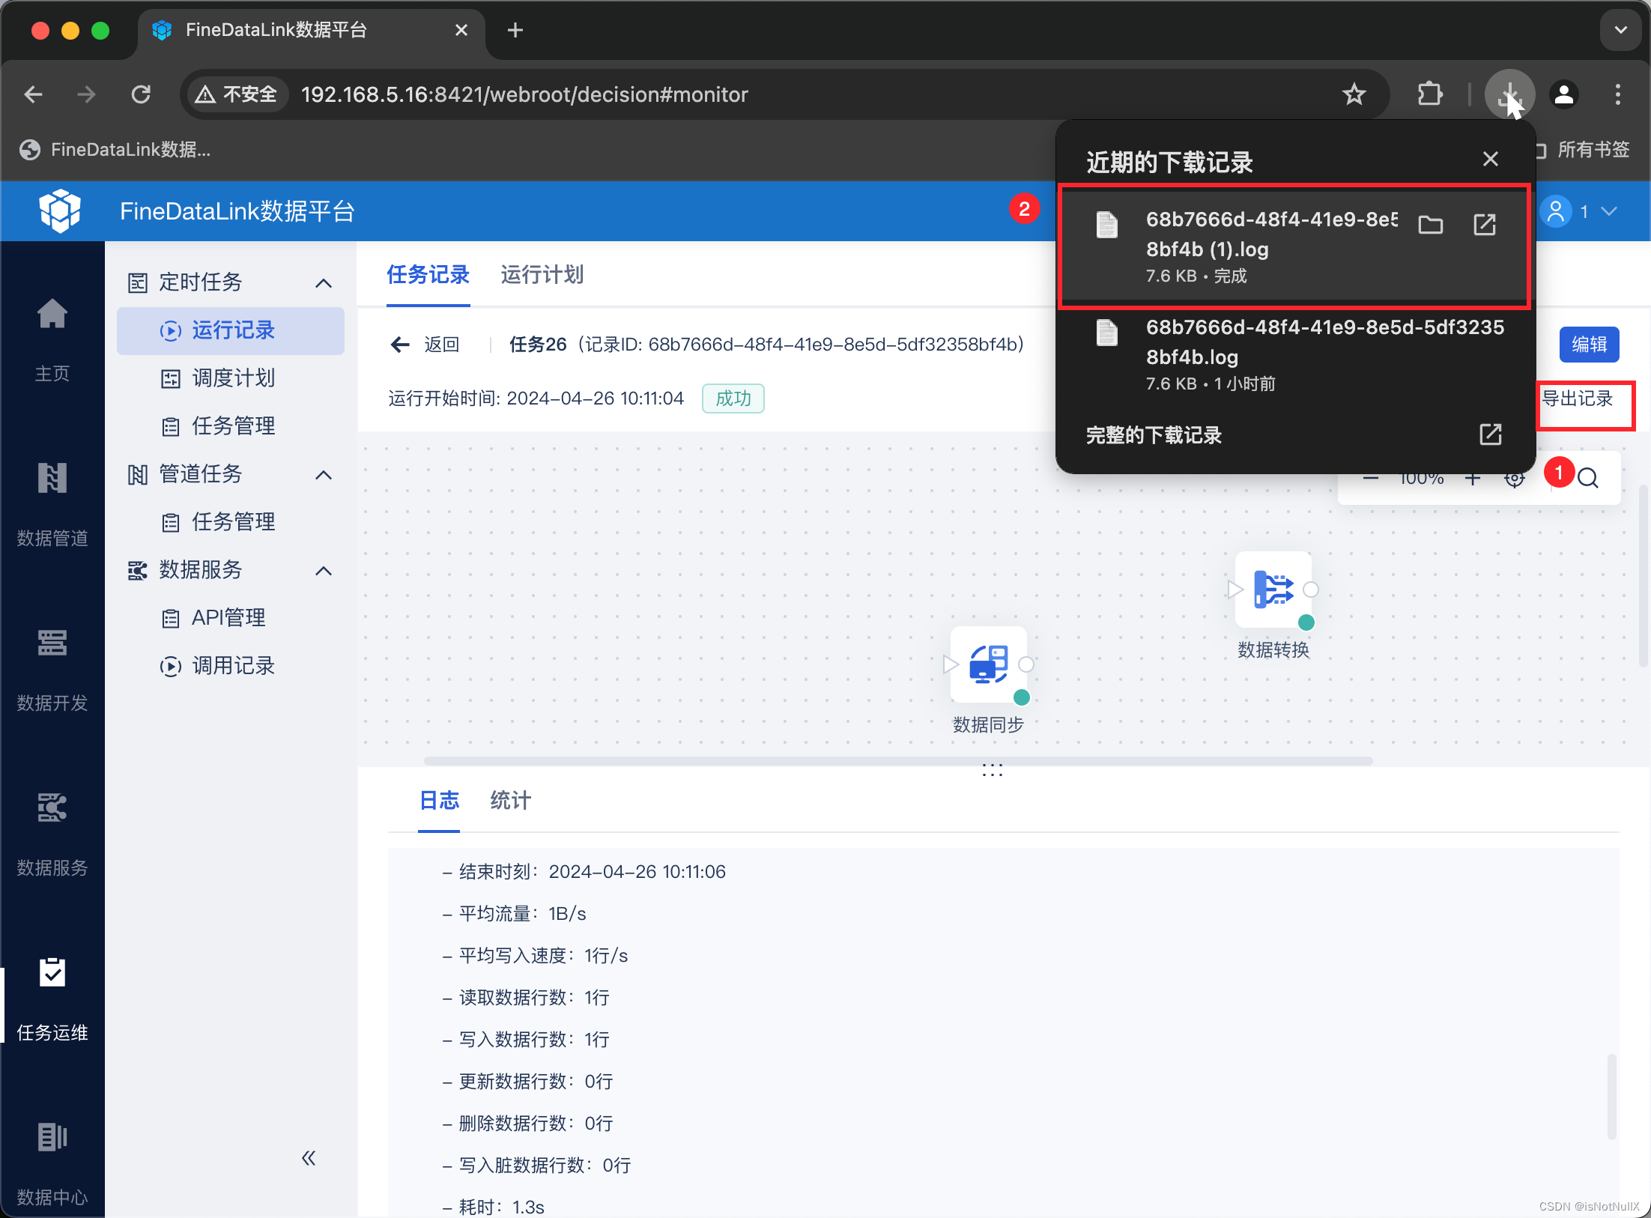This screenshot has width=1651, height=1218.
Task: Show downloaded log file in folder
Action: pos(1430,225)
